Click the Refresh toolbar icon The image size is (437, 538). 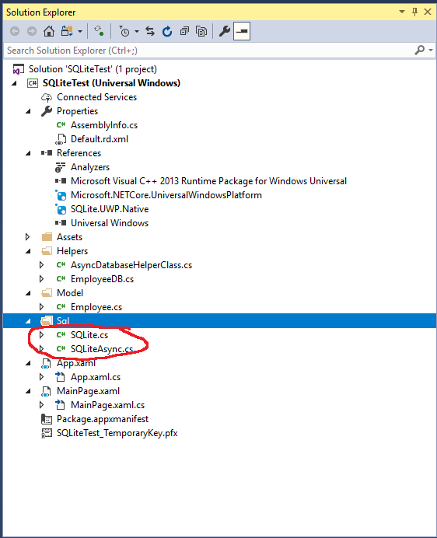click(x=167, y=31)
